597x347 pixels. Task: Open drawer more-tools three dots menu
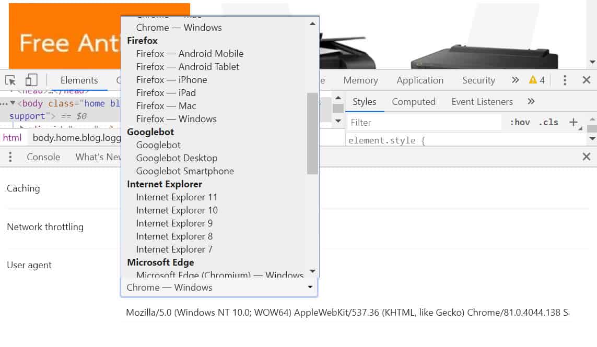point(10,157)
